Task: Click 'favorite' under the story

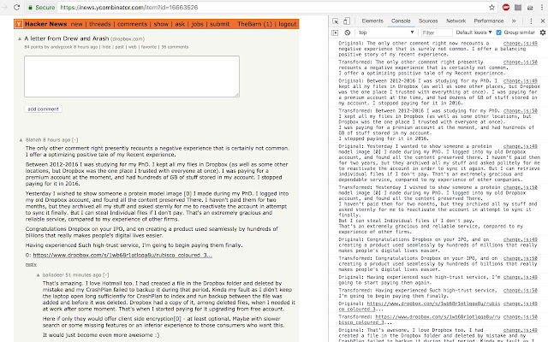Action: pyautogui.click(x=149, y=47)
